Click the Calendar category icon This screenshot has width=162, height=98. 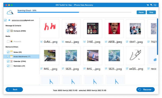(x=11, y=61)
